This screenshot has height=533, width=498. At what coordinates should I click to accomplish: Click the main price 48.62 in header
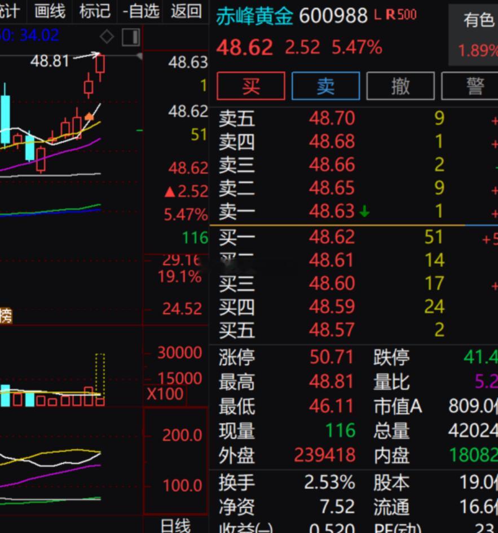point(244,47)
